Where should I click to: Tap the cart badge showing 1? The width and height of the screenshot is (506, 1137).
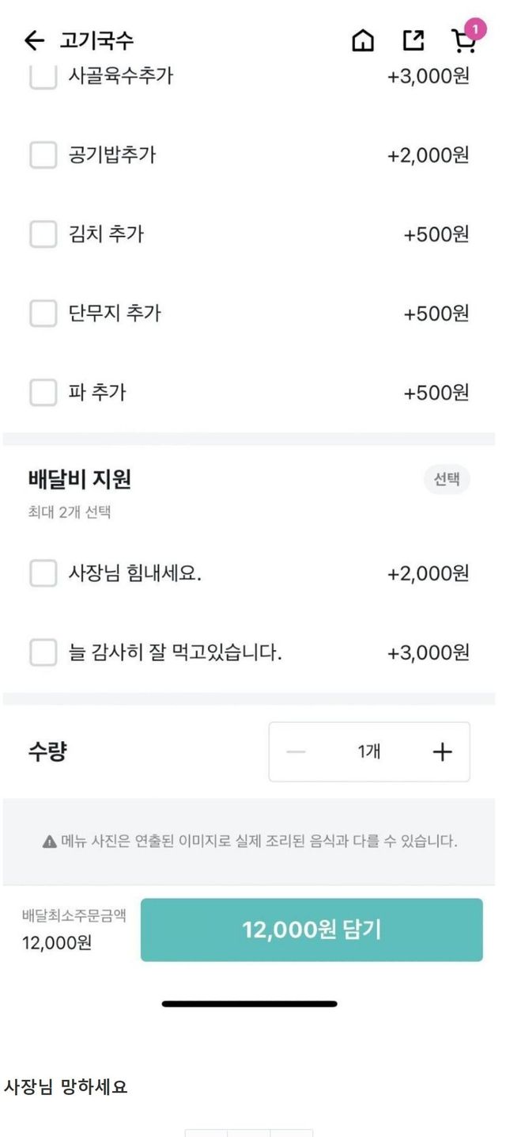tap(475, 29)
